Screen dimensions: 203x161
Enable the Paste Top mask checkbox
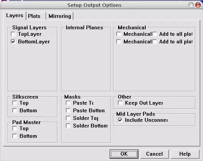click(68, 103)
